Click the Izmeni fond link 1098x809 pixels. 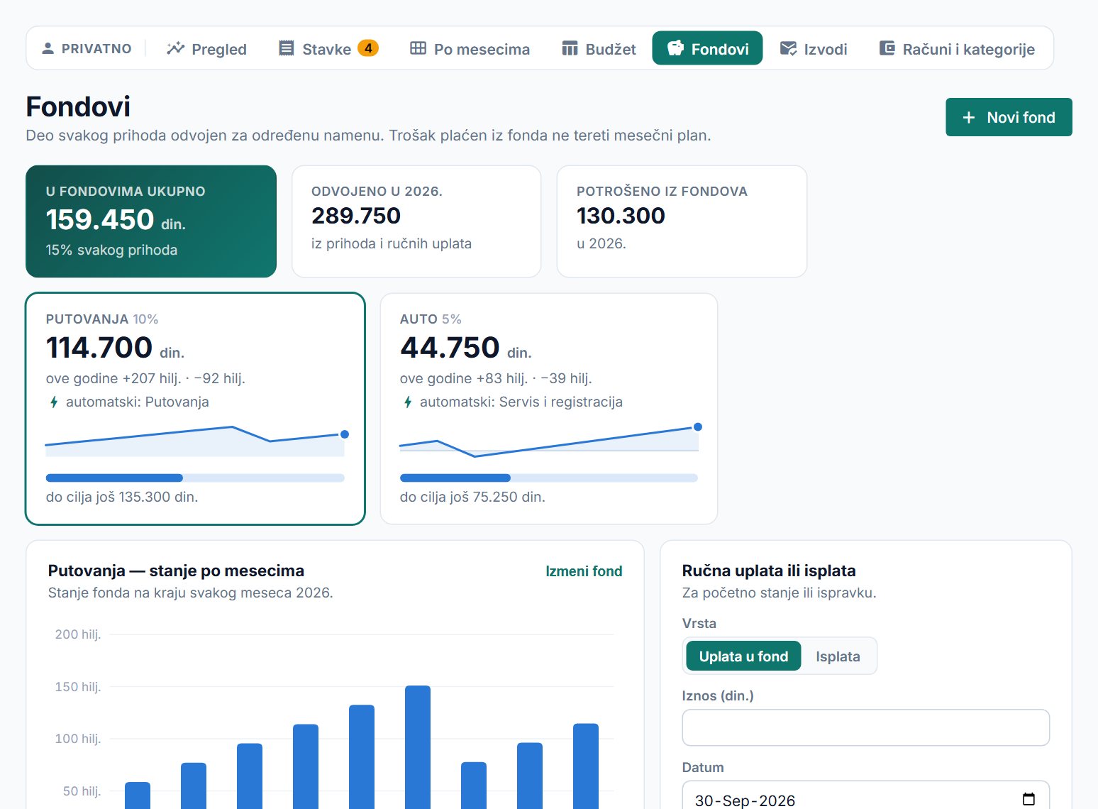584,571
